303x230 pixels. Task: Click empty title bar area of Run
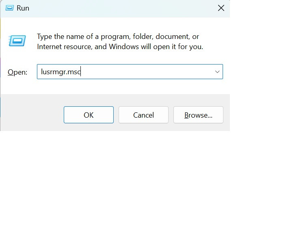point(122,8)
